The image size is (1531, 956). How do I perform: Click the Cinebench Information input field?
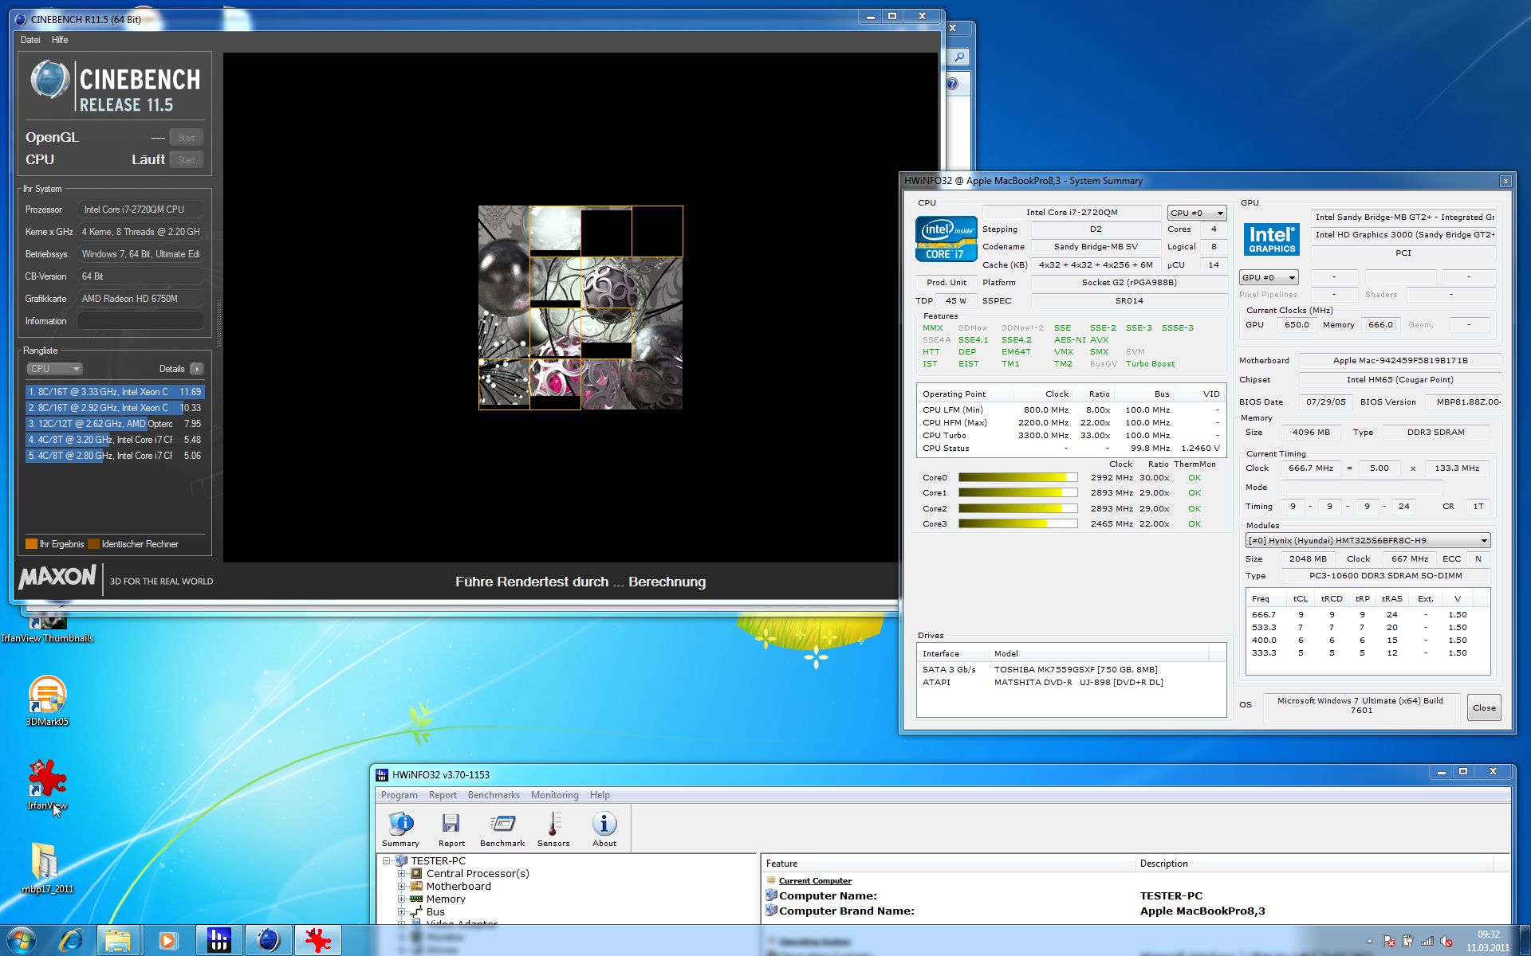point(140,321)
